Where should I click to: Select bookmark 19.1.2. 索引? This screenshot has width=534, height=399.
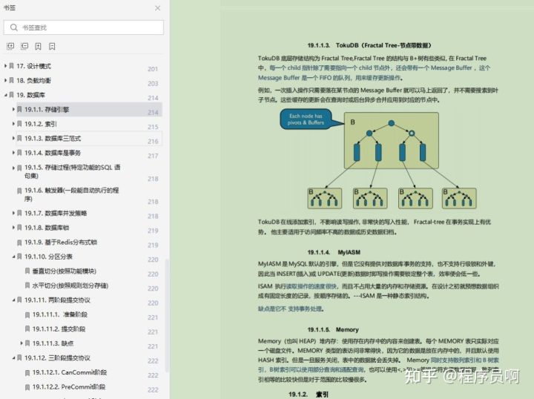41,124
